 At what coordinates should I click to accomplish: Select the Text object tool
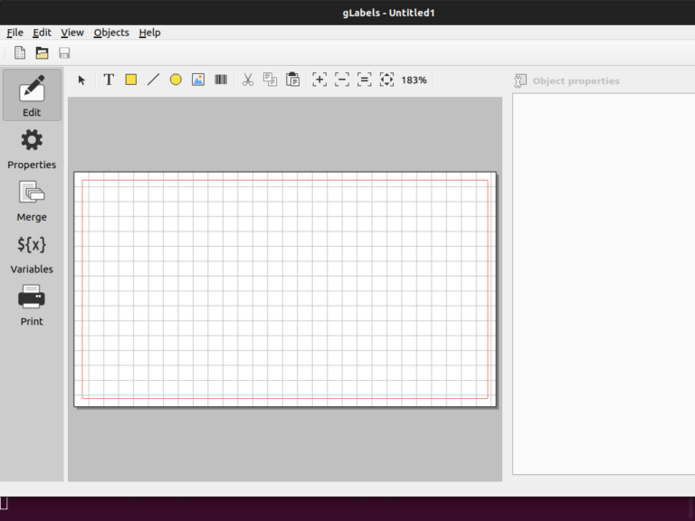tap(109, 80)
